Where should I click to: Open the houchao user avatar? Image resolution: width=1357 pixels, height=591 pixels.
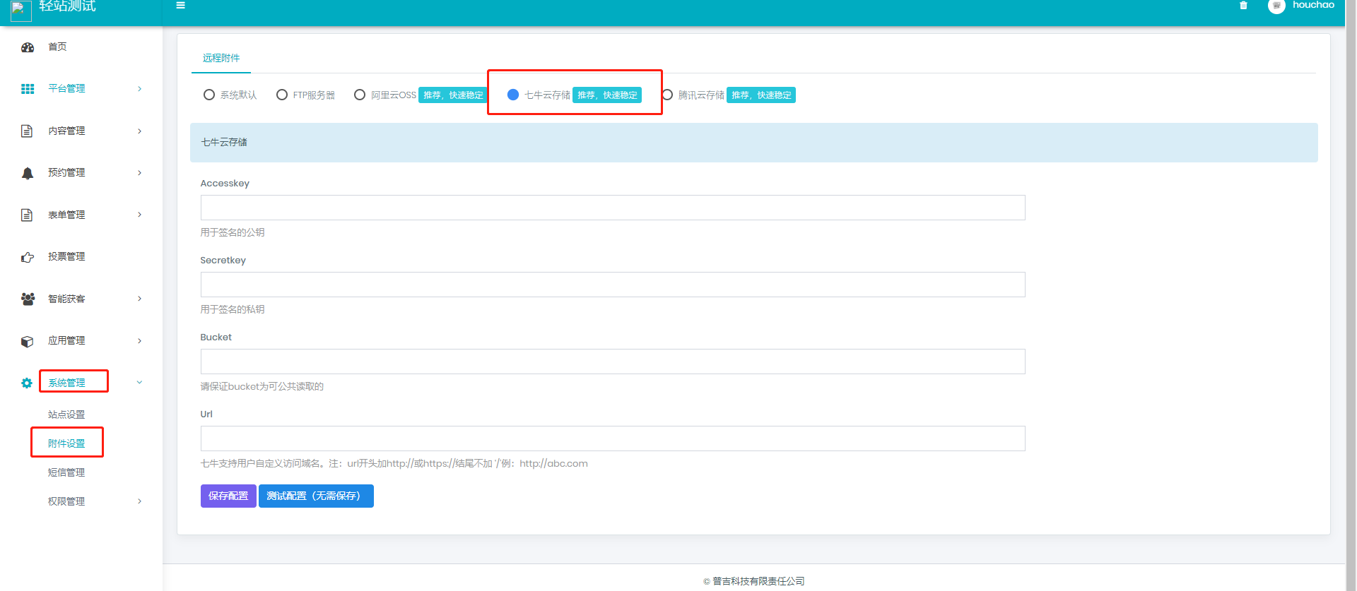1276,6
